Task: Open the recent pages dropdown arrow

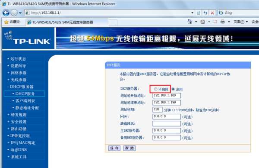Action: (x=20, y=13)
